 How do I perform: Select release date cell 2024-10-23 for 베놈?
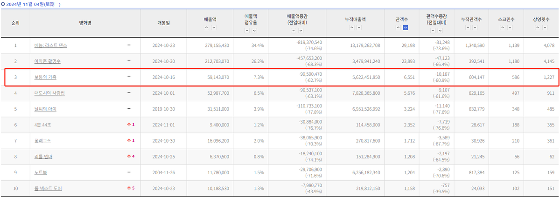tap(164, 46)
